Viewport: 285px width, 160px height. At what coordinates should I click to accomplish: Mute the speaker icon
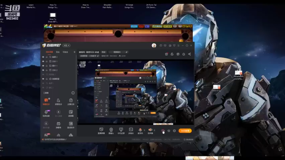point(150,130)
